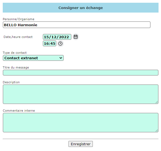Click the time field showing 16:45

tap(50, 43)
